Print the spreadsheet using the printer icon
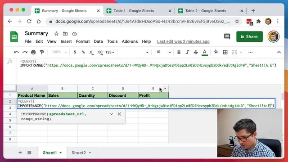The height and width of the screenshot is (162, 288). [33, 52]
